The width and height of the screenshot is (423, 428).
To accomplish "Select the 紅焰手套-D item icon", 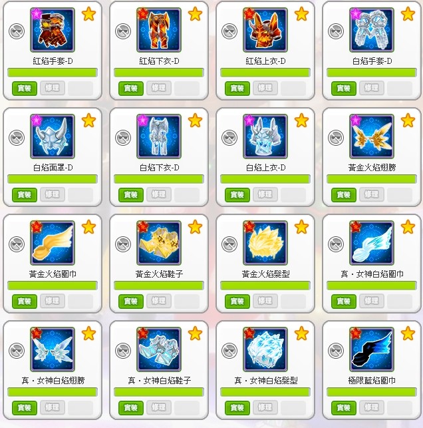I will tap(53, 30).
